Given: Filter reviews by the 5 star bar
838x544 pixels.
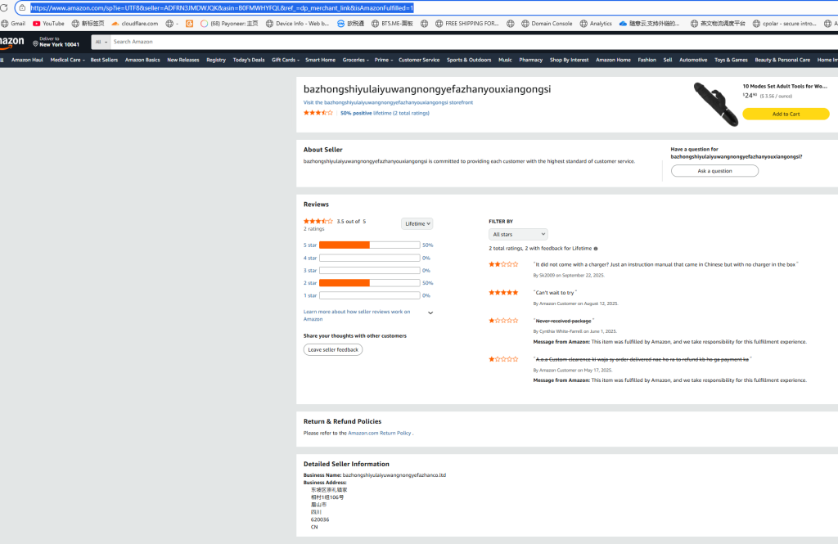Looking at the screenshot, I should 369,245.
